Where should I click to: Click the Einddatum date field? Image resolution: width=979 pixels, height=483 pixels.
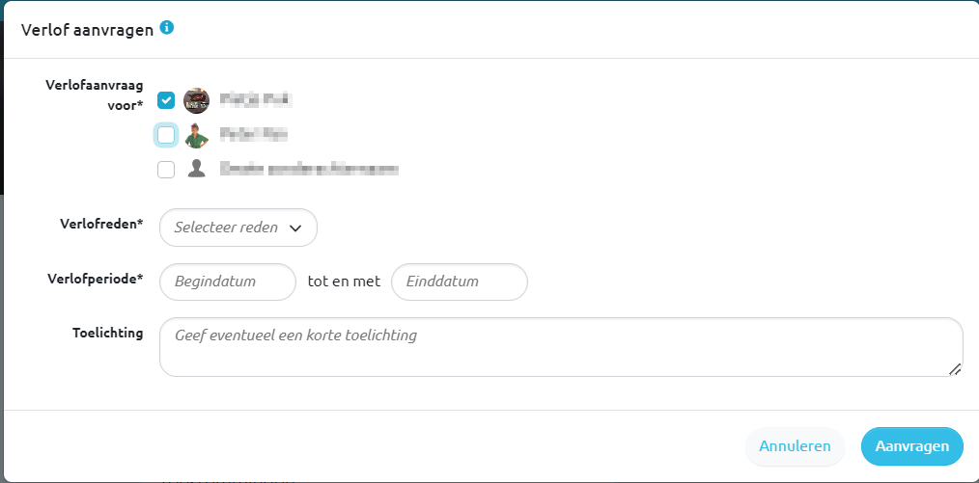[459, 282]
